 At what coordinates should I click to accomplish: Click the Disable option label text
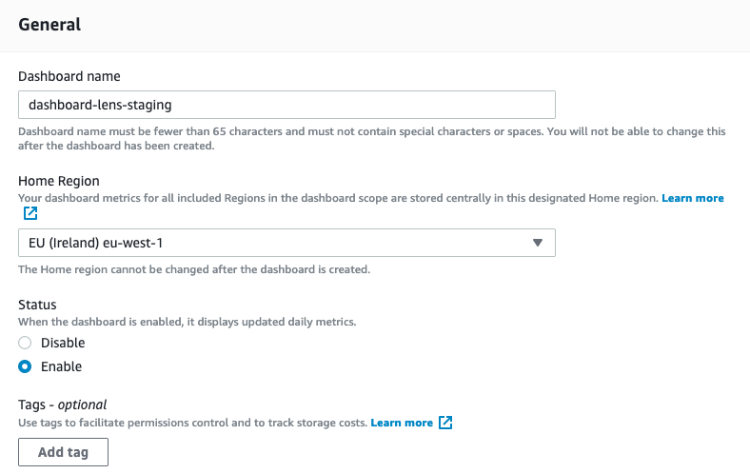point(63,343)
